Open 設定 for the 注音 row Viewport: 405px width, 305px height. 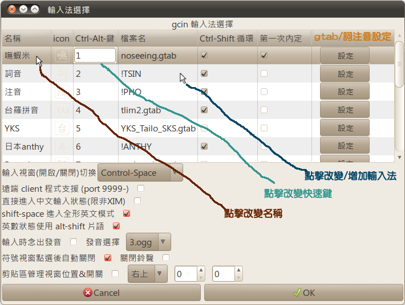345,92
